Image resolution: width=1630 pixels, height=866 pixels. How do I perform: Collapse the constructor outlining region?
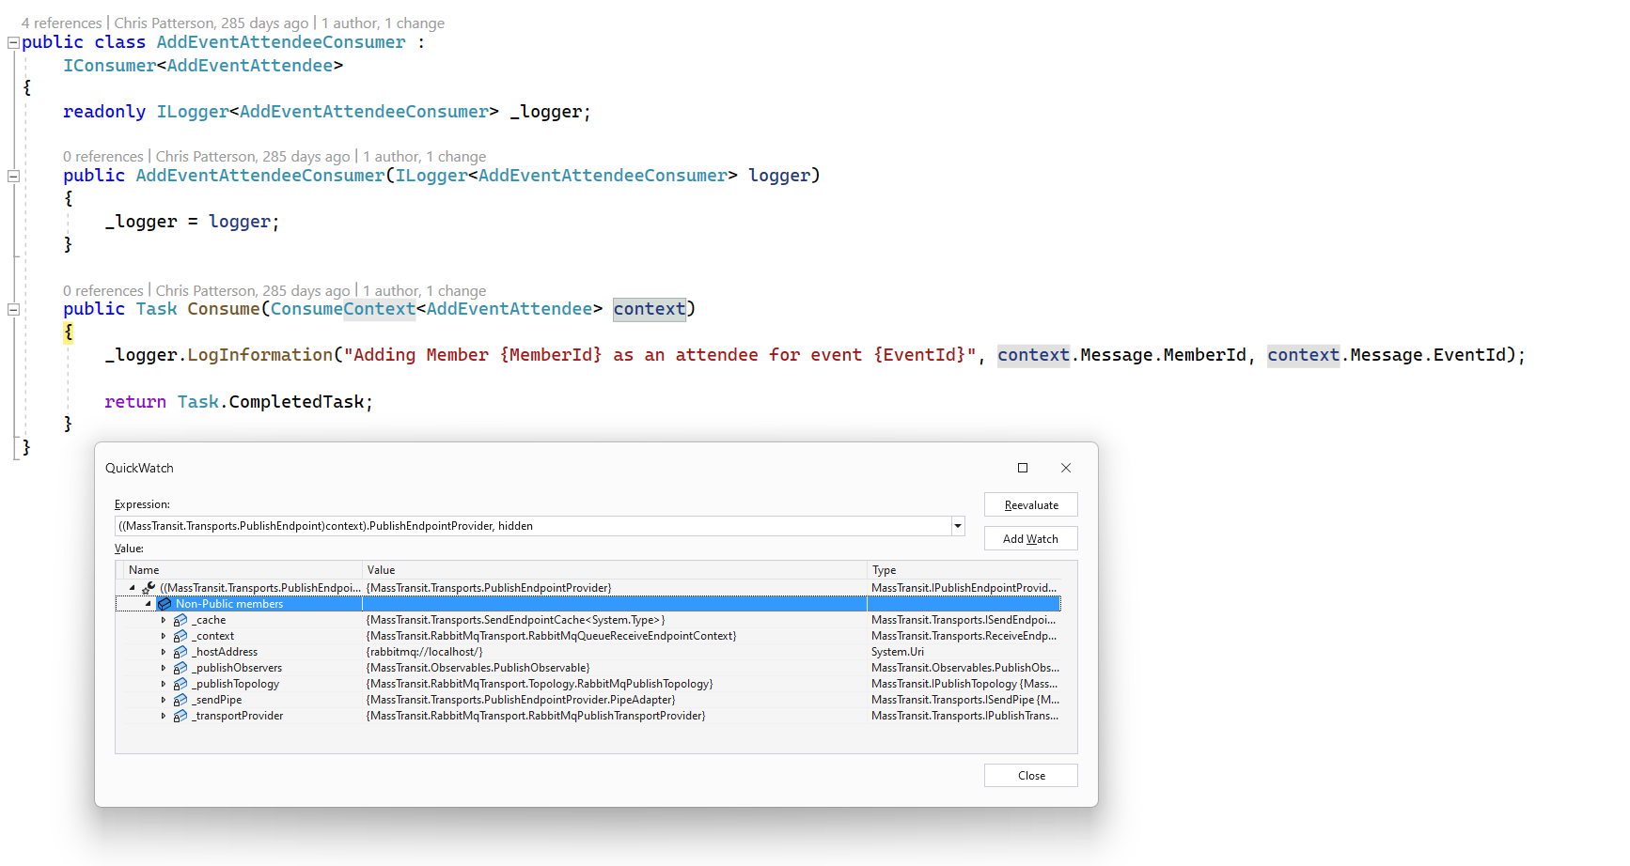pos(12,175)
